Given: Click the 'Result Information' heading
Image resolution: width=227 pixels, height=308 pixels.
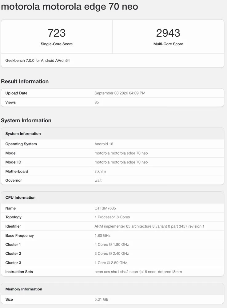Looking at the screenshot, I should click(25, 81).
